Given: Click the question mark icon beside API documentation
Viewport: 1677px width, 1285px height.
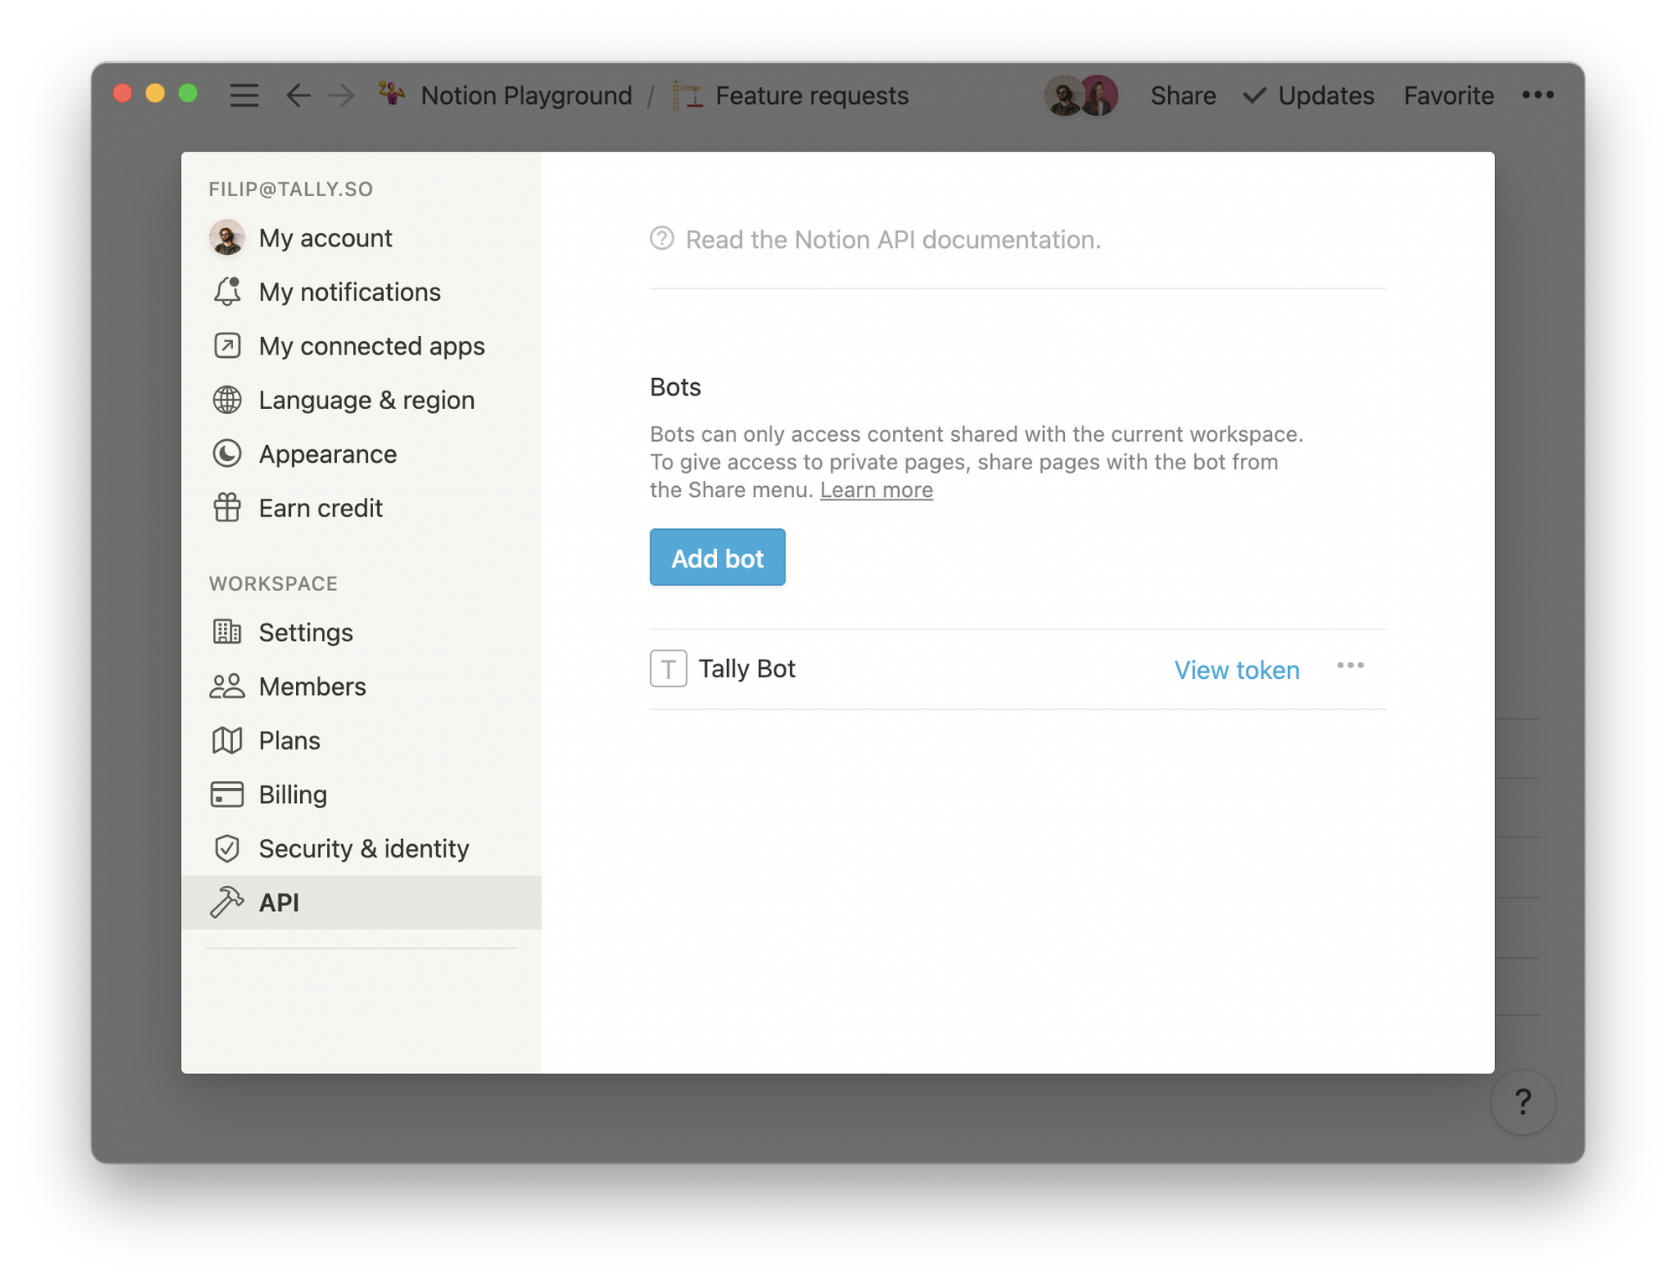Looking at the screenshot, I should [662, 239].
